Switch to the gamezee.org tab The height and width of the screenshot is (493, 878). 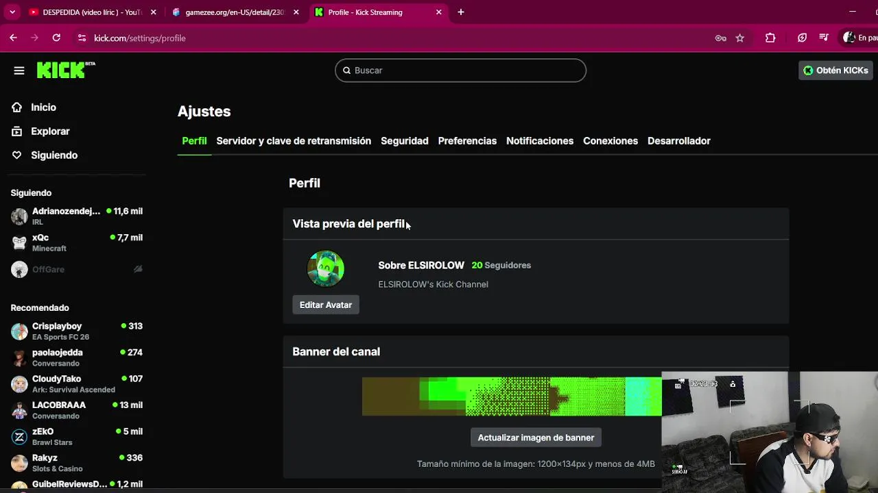235,12
